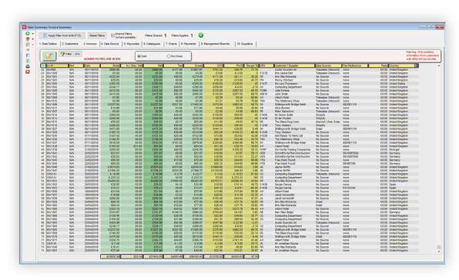Open the 10: Suppliers tab
459x280 pixels.
(245, 44)
